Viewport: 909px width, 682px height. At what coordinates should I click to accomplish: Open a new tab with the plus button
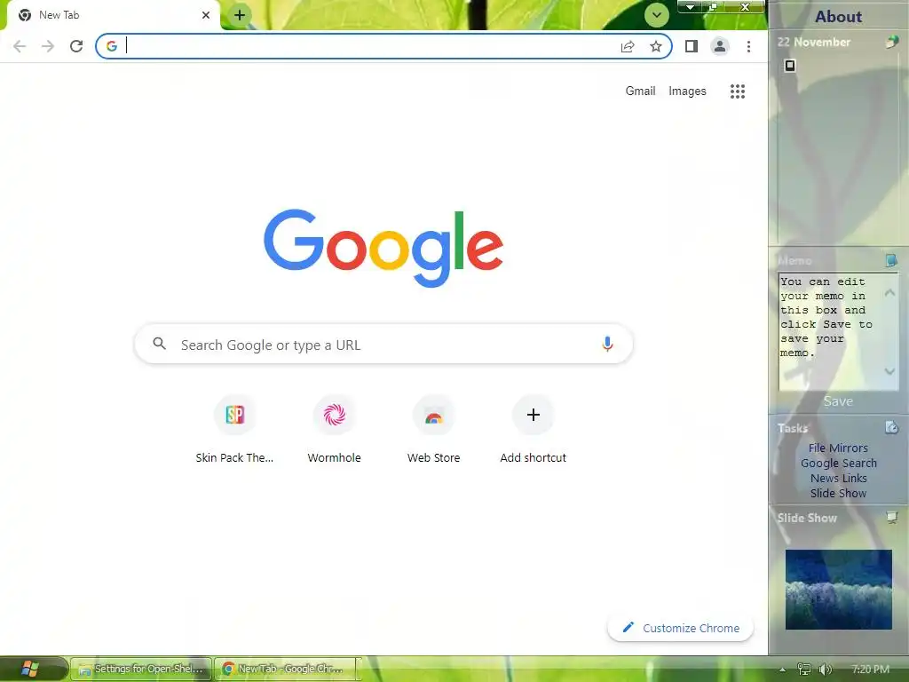[x=240, y=15]
